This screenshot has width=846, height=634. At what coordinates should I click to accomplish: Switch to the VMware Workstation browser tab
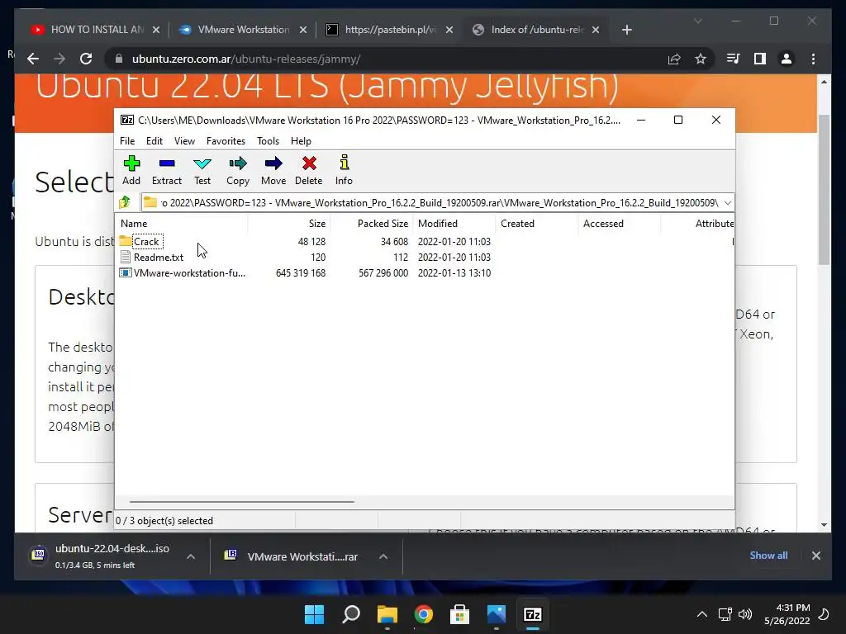pos(243,30)
